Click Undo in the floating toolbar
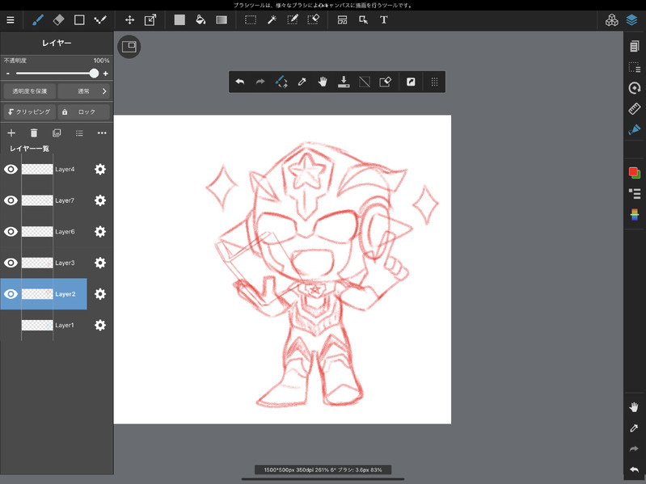Viewport: 646px width, 484px height. click(240, 82)
